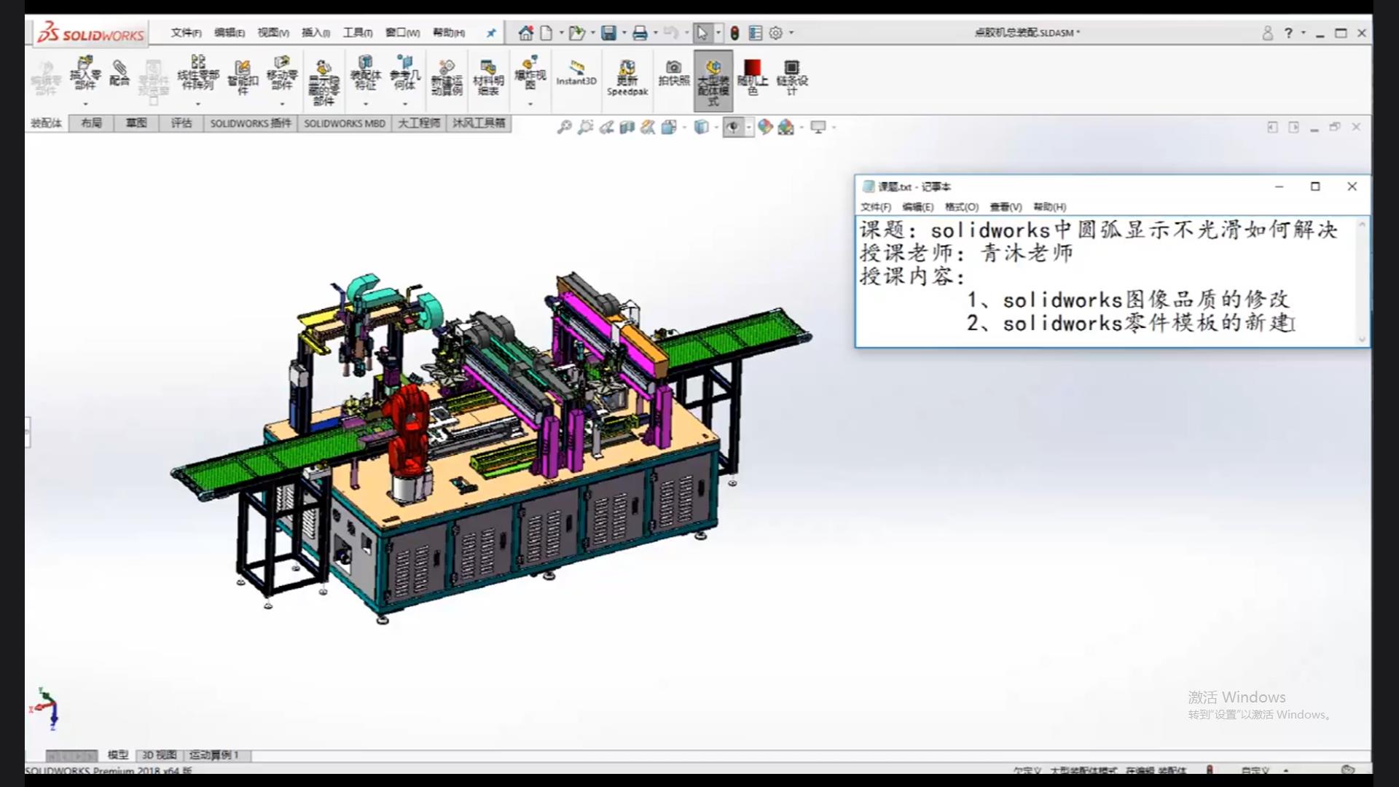The height and width of the screenshot is (787, 1399).
Task: Click the Save disk icon
Action: pos(608,33)
